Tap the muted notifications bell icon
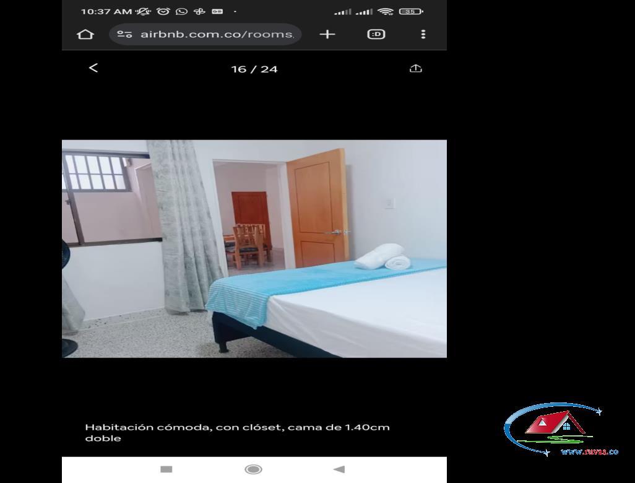Viewport: 635px width, 483px height. click(144, 11)
